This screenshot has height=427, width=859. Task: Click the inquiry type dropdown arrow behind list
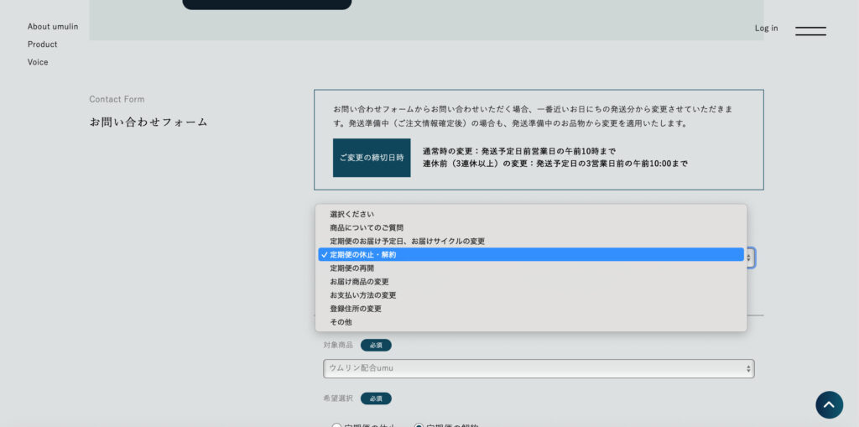pos(751,258)
